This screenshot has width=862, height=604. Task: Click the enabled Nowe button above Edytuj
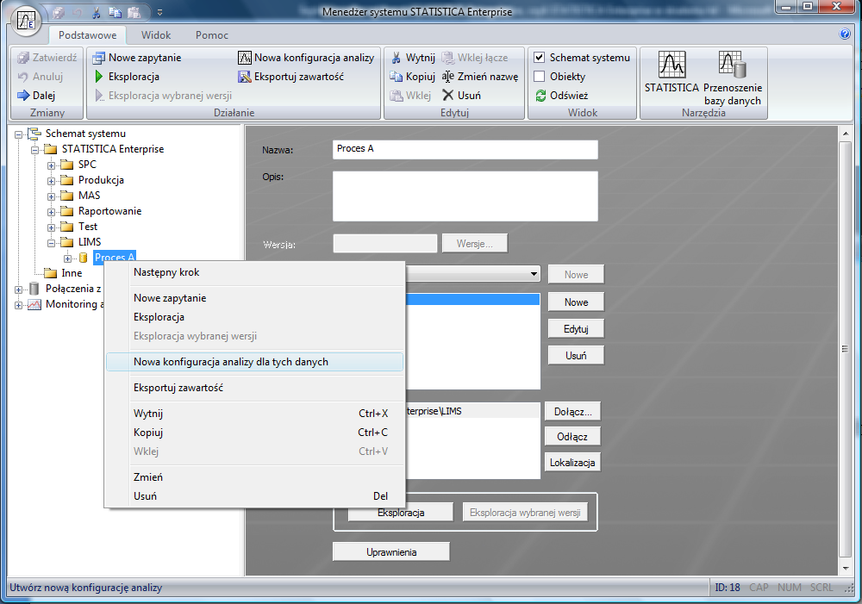pos(576,302)
